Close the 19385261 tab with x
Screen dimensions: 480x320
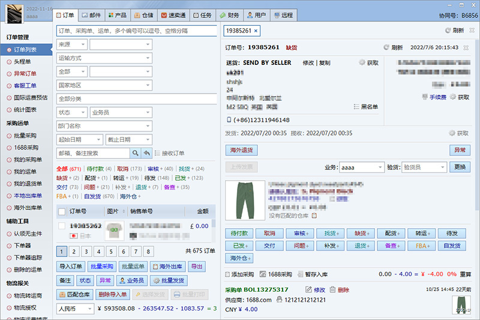(256, 31)
